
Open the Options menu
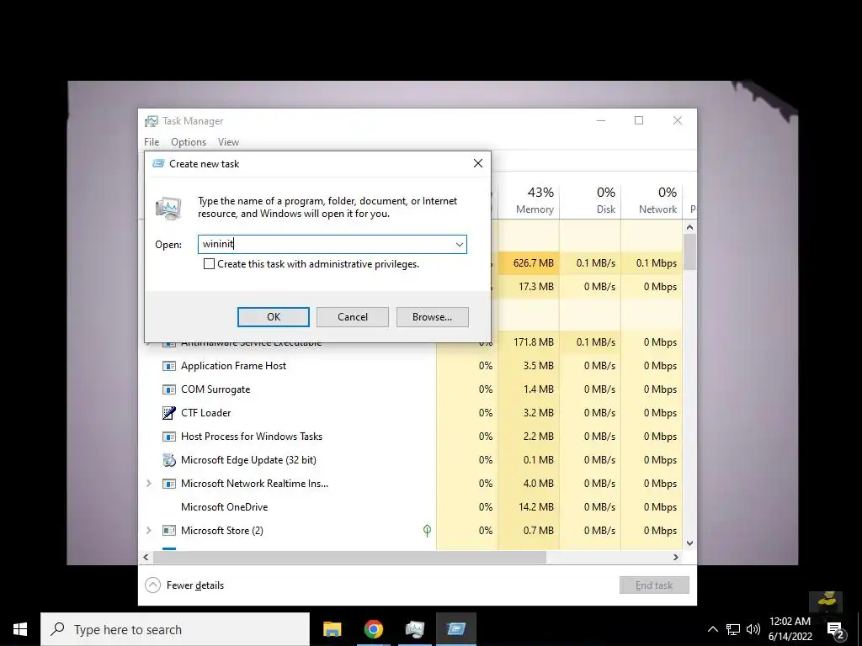coord(189,142)
